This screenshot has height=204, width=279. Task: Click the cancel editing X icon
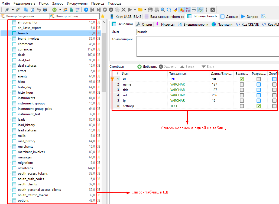[x=124, y=9]
